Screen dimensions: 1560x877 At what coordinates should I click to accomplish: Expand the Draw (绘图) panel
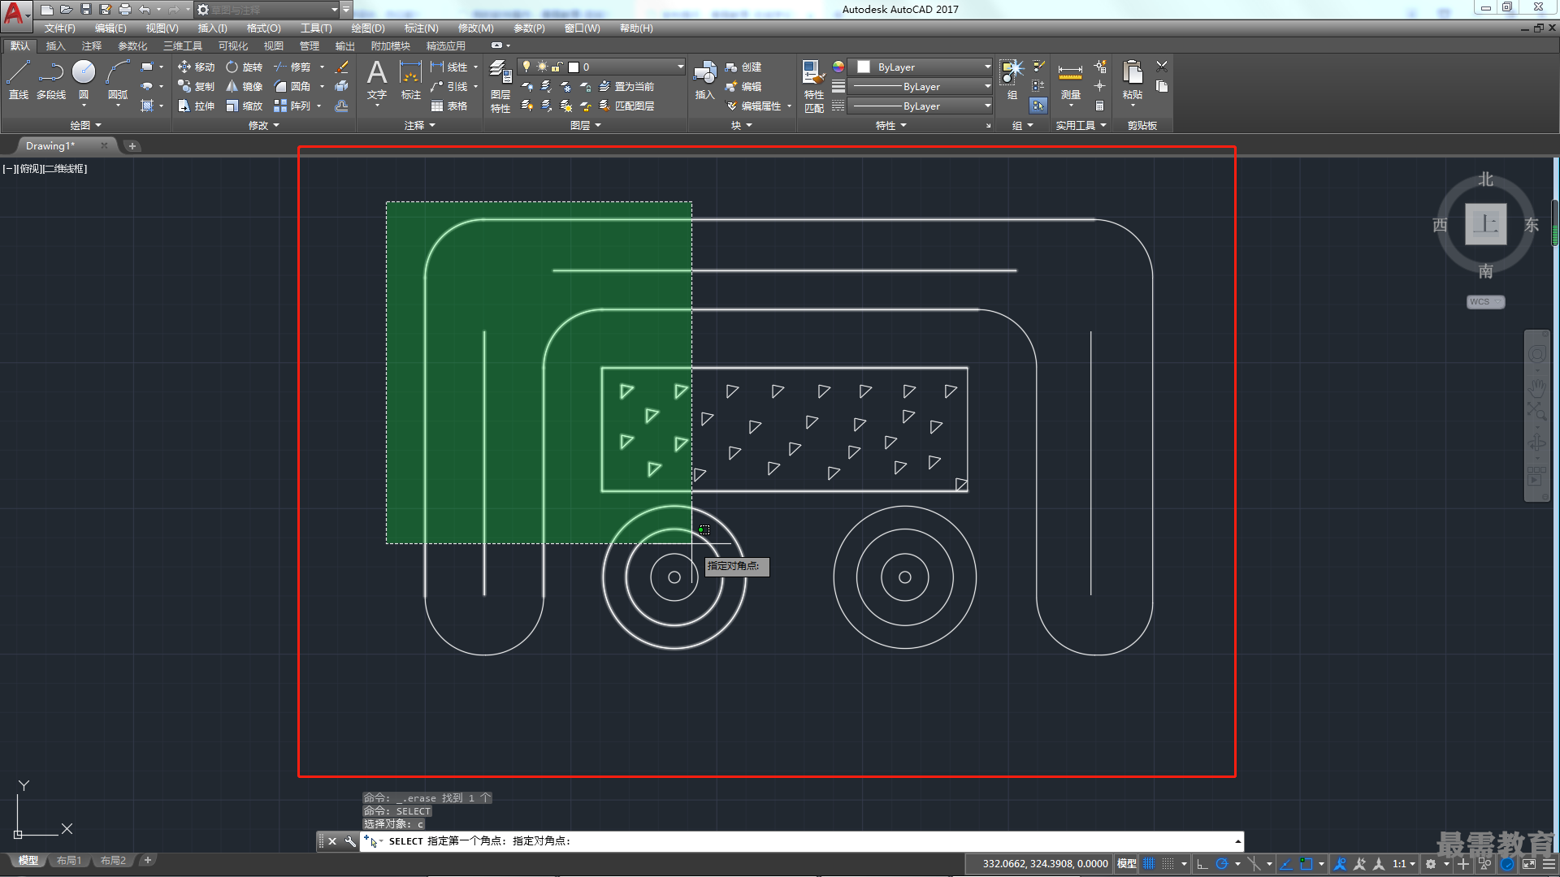click(85, 125)
